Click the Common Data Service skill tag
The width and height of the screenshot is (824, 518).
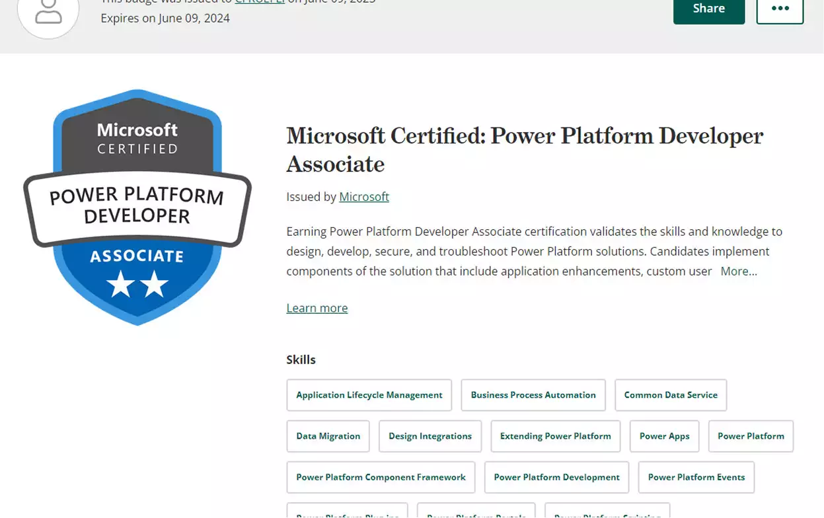(670, 395)
